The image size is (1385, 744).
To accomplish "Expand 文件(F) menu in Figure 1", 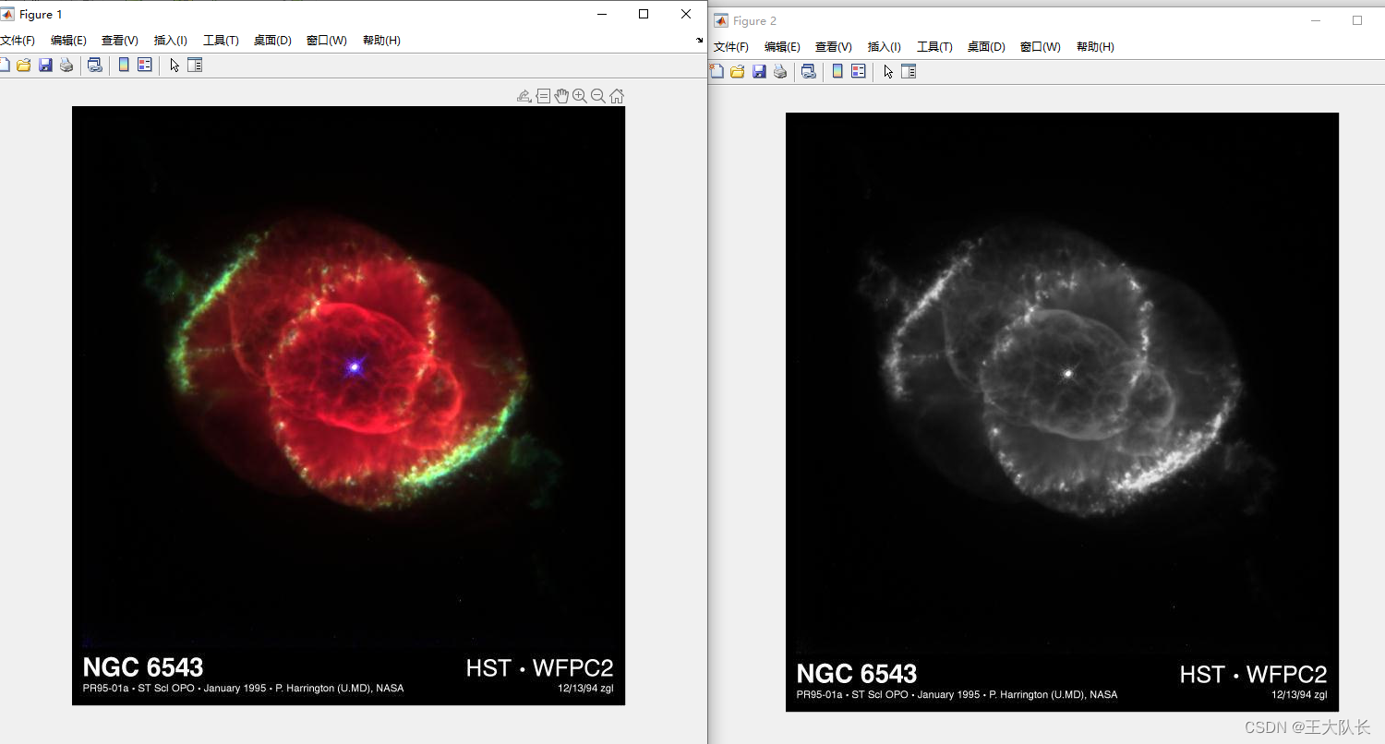I will [18, 41].
